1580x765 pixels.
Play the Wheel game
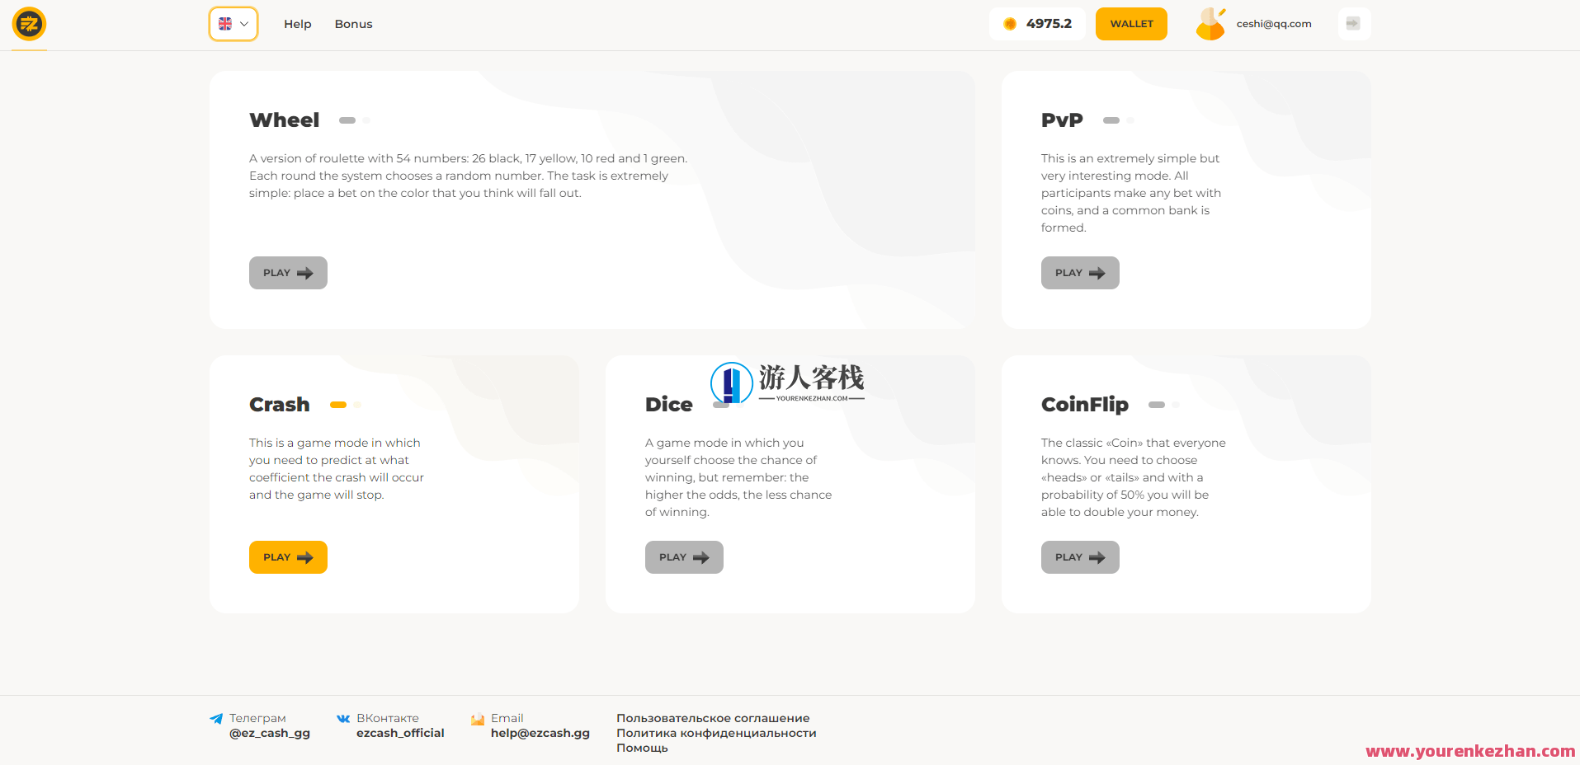click(x=288, y=273)
